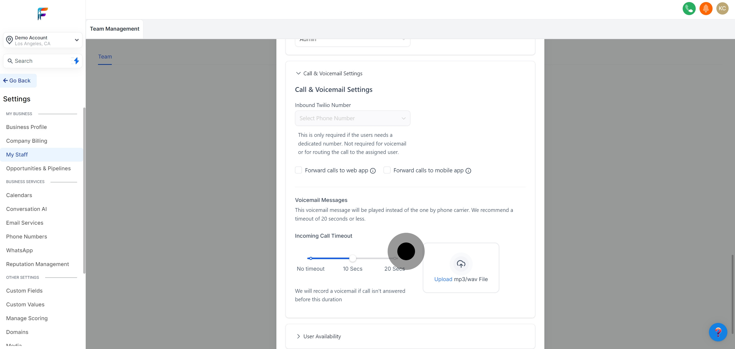The image size is (735, 349).
Task: Open the blue help question mark button
Action: tap(718, 332)
